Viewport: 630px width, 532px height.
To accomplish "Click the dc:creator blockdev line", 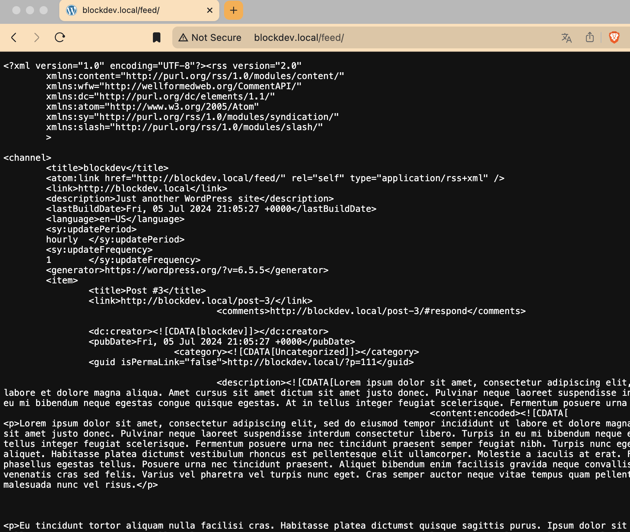I will (208, 331).
